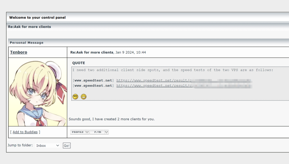Click the Add to Buddies link
Image resolution: width=289 pixels, height=164 pixels.
click(x=25, y=132)
